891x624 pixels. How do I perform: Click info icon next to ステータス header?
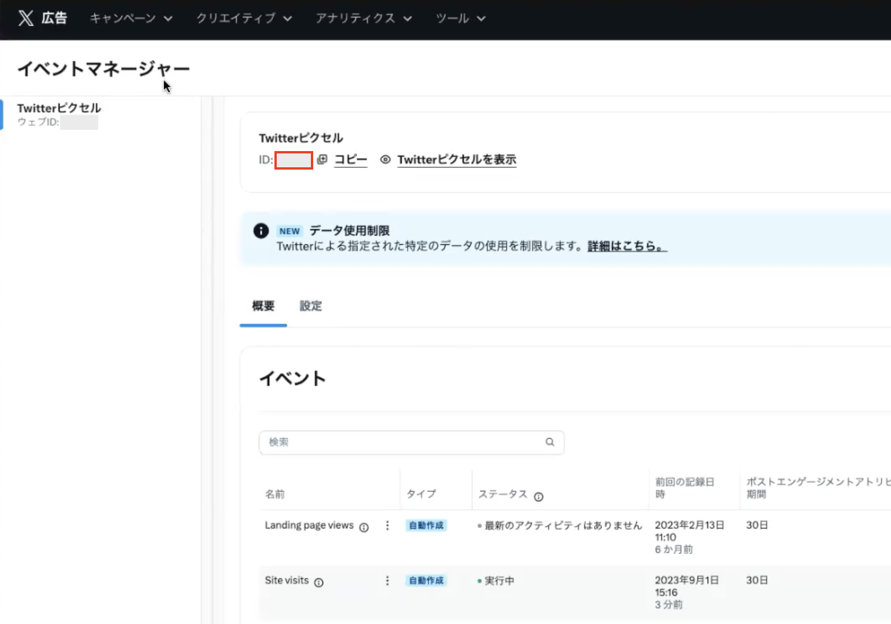[538, 497]
